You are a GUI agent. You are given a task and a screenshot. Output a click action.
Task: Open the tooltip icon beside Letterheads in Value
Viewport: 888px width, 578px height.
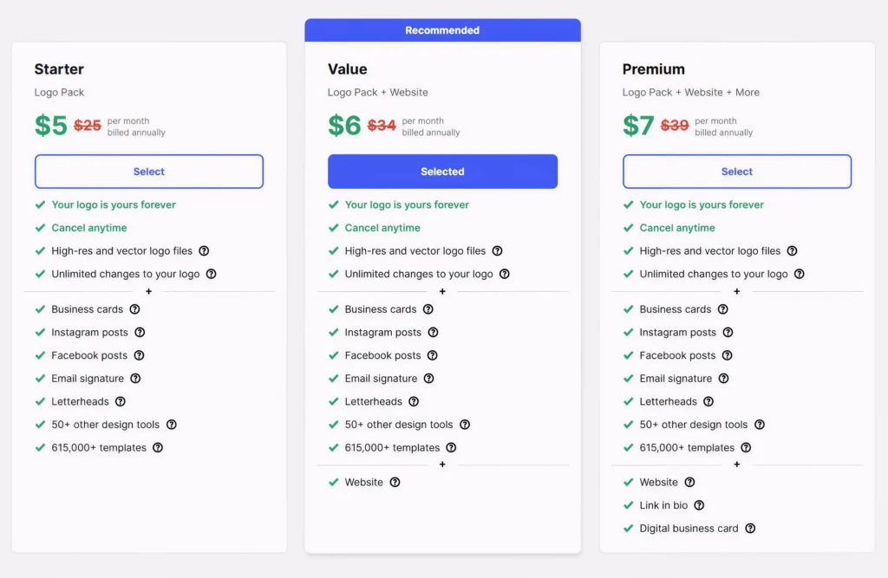point(415,401)
